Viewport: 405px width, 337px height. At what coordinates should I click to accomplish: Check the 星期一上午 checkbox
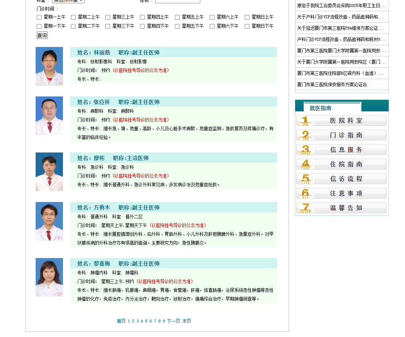(39, 17)
